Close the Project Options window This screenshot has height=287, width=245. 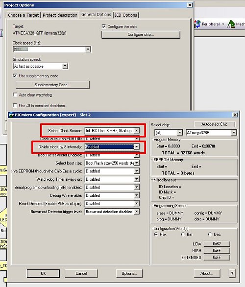click(x=190, y=5)
